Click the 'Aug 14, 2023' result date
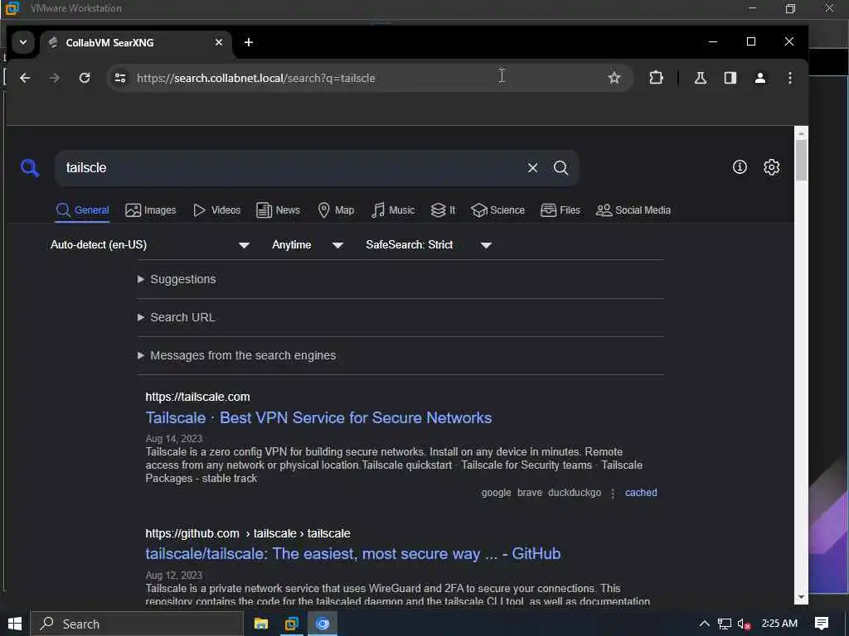 pos(174,439)
